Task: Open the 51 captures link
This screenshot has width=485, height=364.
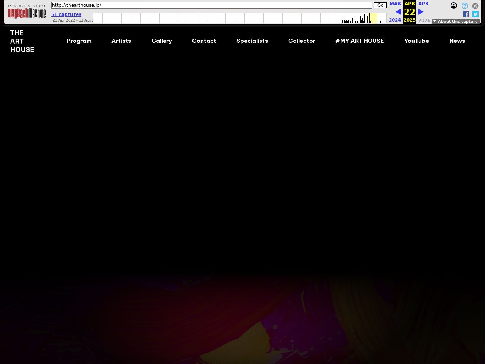Action: (x=66, y=14)
